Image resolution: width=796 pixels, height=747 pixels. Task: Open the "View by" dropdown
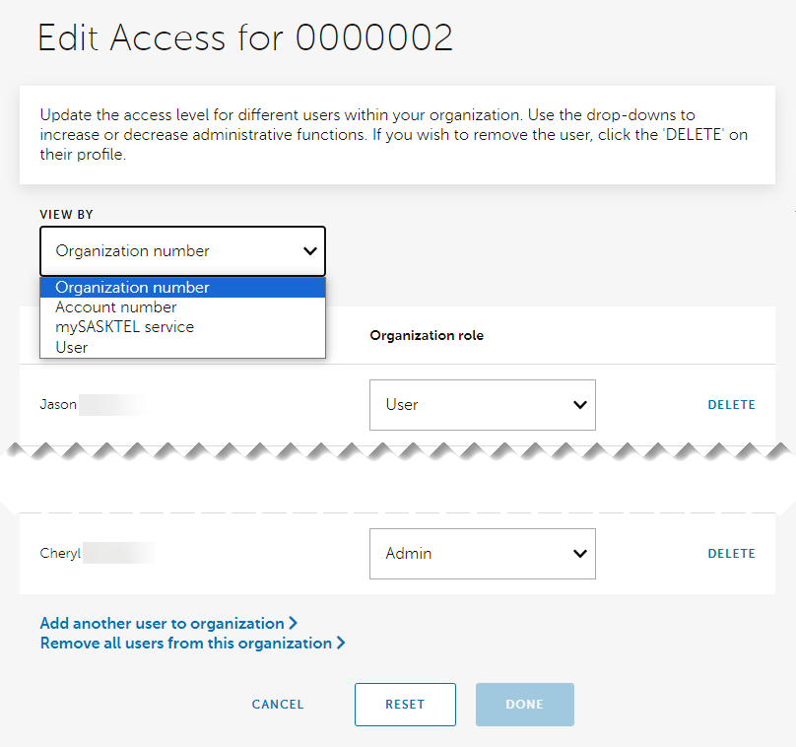pos(182,250)
